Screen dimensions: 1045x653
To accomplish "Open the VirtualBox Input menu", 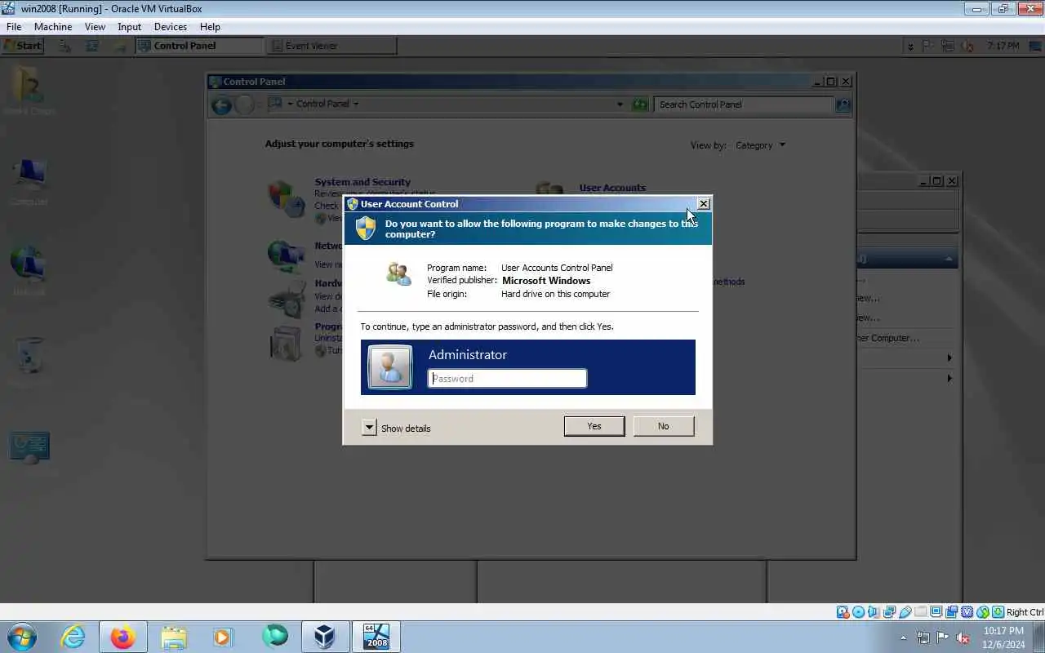I will (129, 27).
